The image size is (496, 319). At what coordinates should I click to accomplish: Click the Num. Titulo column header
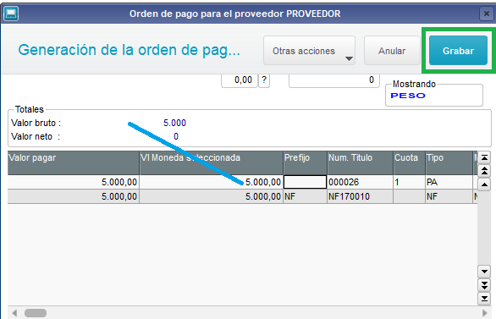[x=361, y=162]
